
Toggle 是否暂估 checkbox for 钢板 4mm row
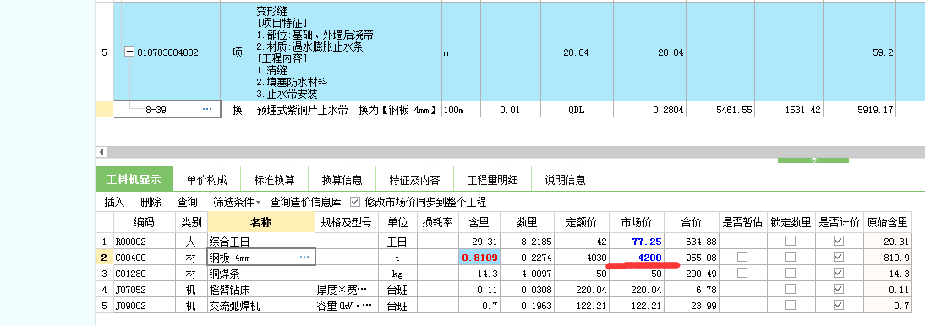pyautogui.click(x=742, y=257)
